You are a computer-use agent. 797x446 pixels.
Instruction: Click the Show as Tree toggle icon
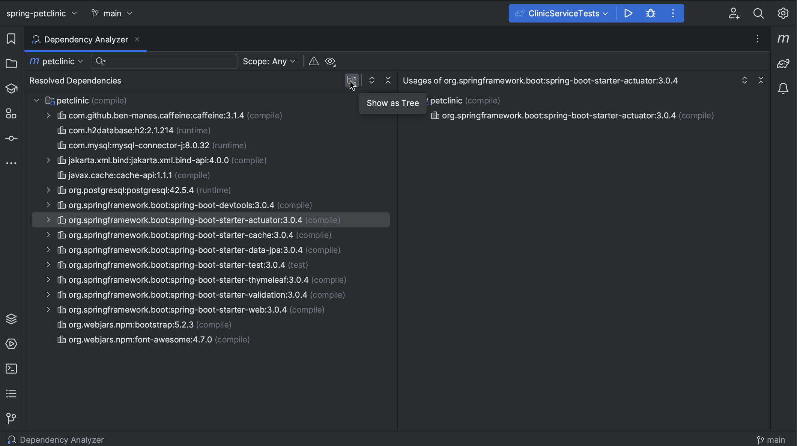point(352,81)
